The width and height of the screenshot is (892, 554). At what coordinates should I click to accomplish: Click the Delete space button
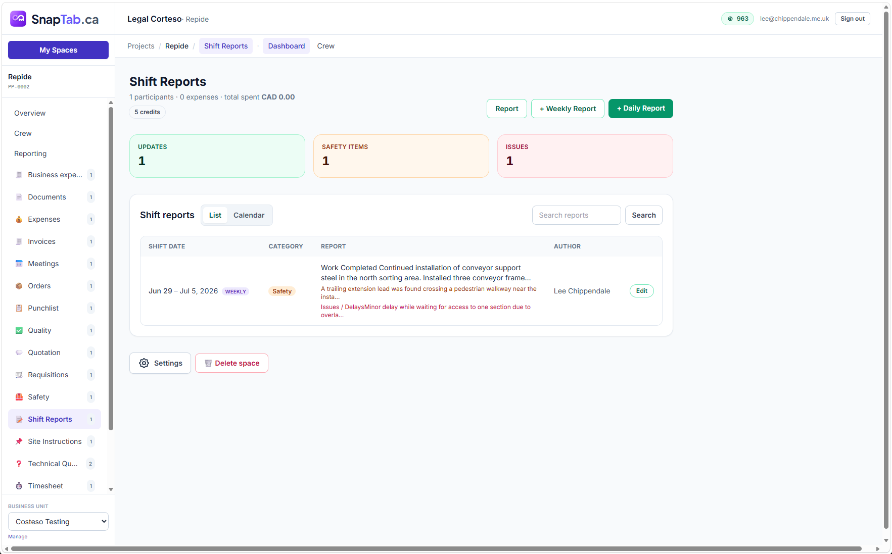(231, 363)
